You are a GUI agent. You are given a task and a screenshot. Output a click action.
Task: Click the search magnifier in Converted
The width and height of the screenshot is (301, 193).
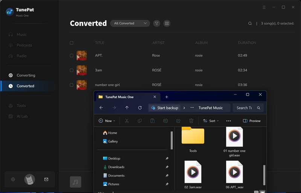250,23
